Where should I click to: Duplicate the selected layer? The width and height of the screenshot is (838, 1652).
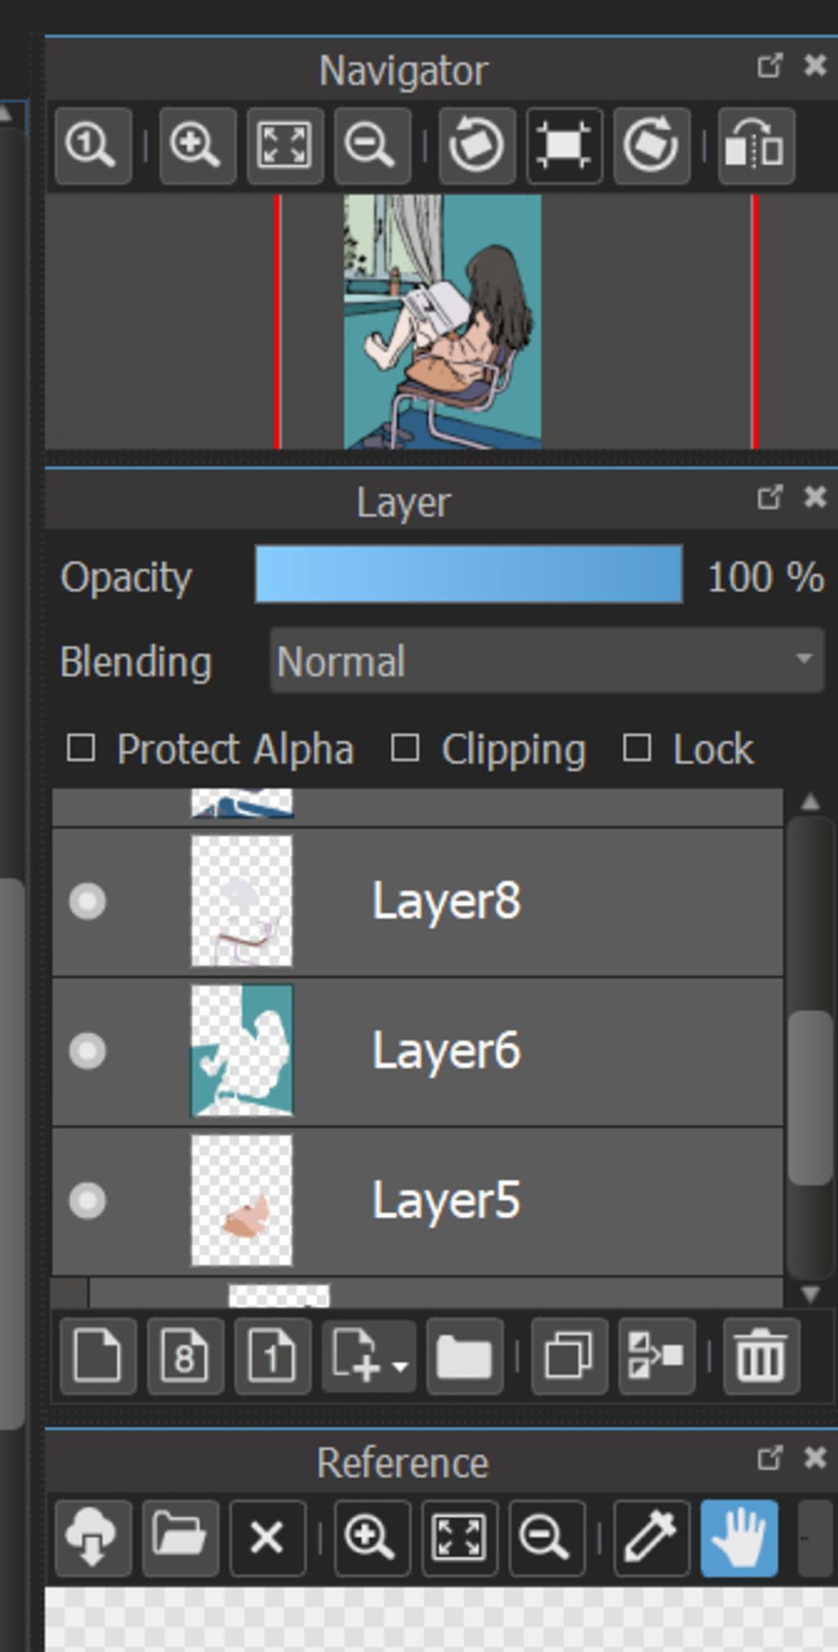tap(569, 1356)
